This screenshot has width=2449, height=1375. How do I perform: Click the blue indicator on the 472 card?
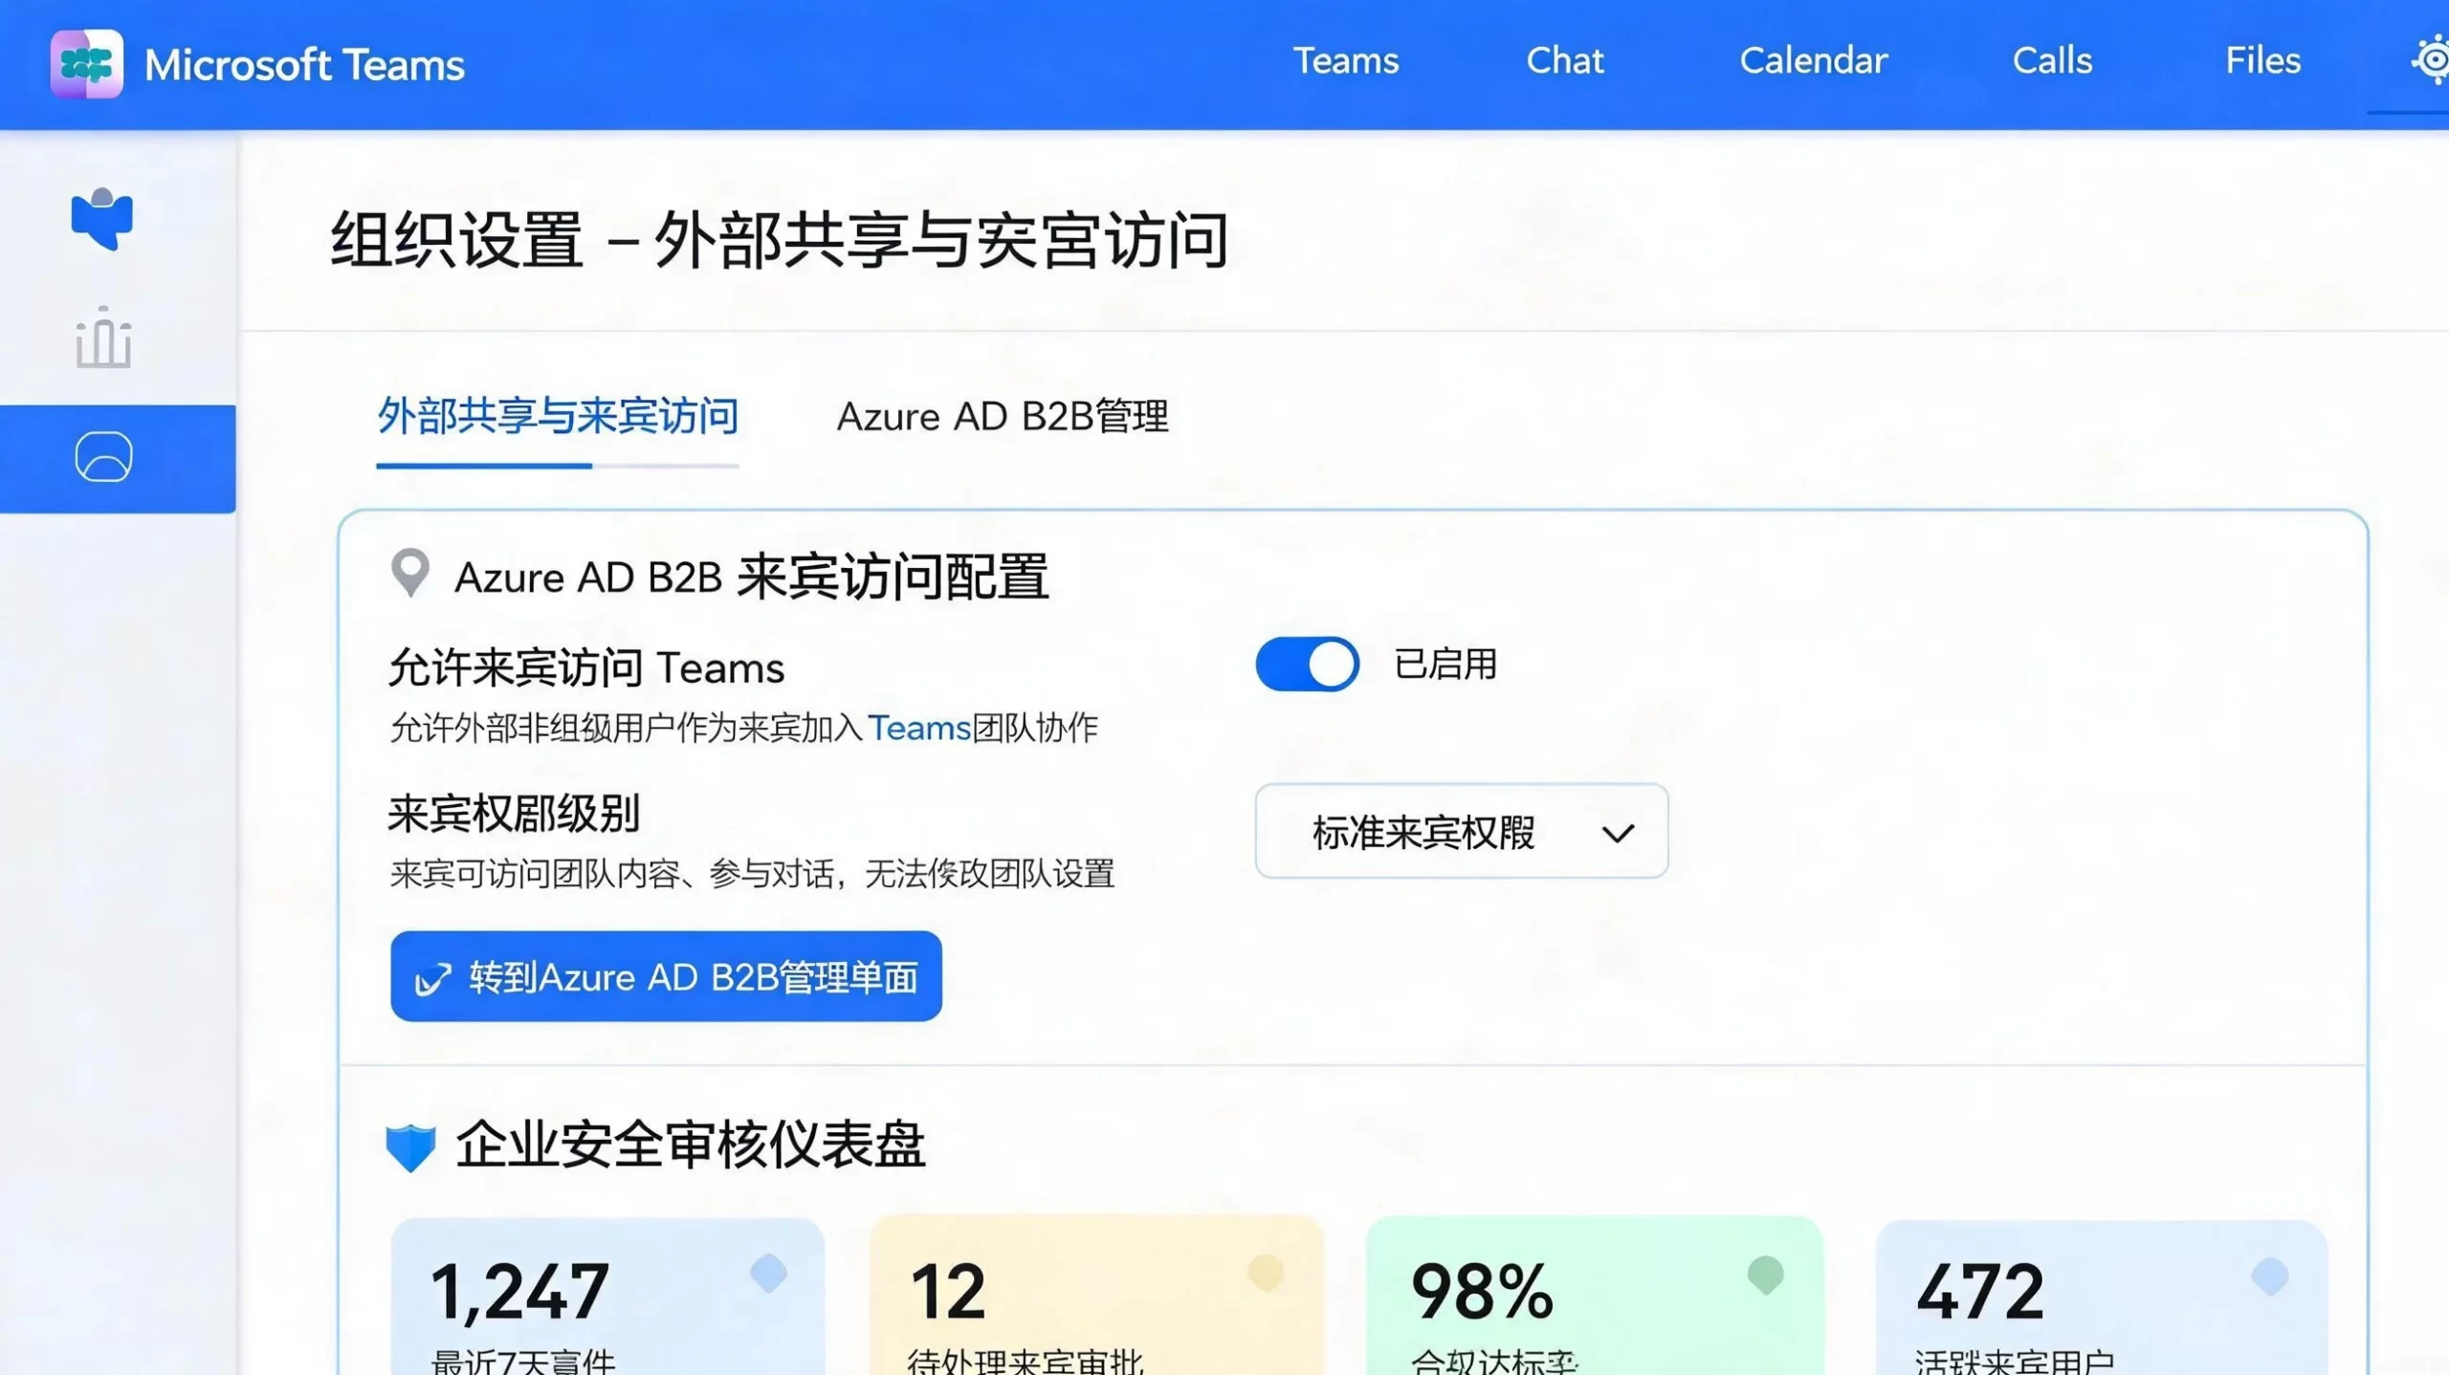point(2270,1277)
